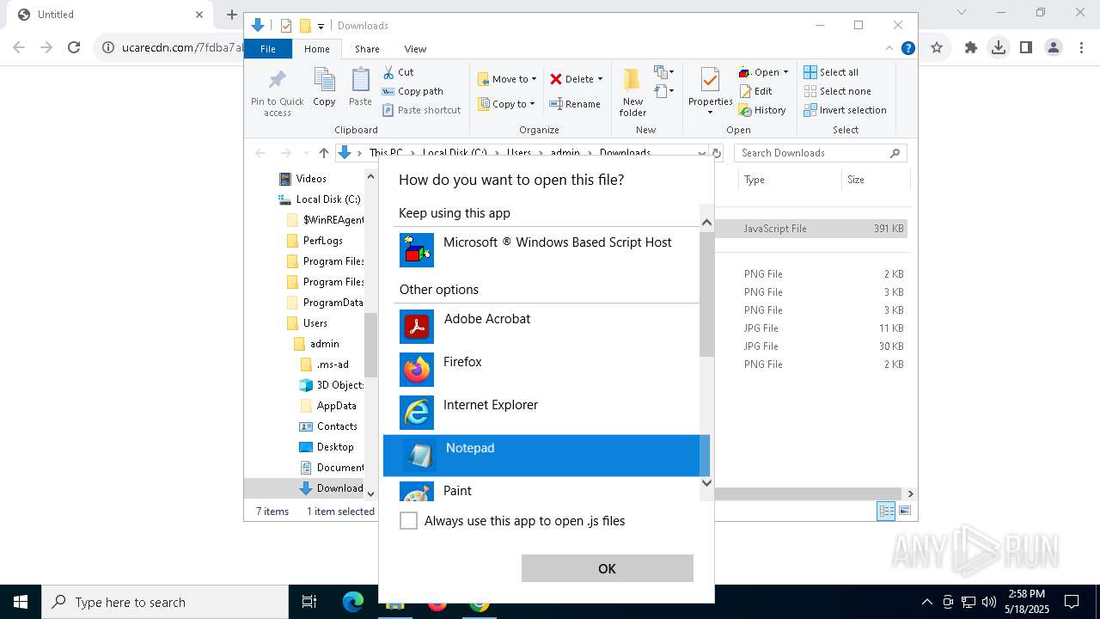Go up one folder level
Screen dimensions: 1100x619
tap(323, 153)
